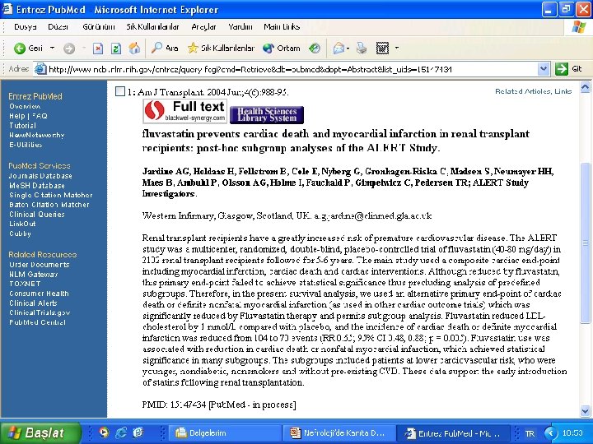Open the Düzen menu
This screenshot has width=593, height=444.
[x=58, y=27]
